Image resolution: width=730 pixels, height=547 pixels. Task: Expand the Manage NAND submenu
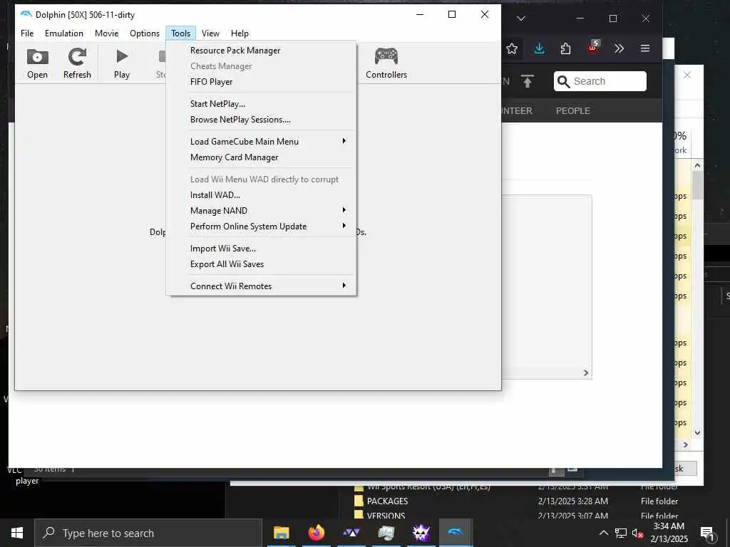262,211
